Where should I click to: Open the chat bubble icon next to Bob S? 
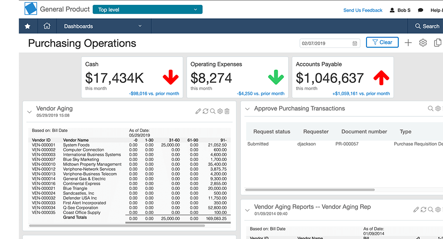(x=420, y=10)
